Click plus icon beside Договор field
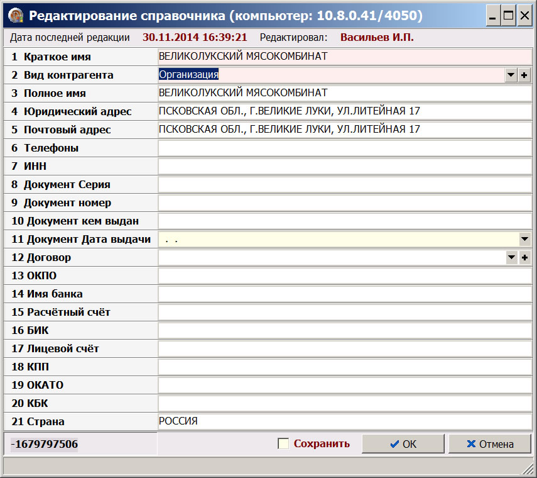Viewport: 537px width, 478px height. click(525, 258)
